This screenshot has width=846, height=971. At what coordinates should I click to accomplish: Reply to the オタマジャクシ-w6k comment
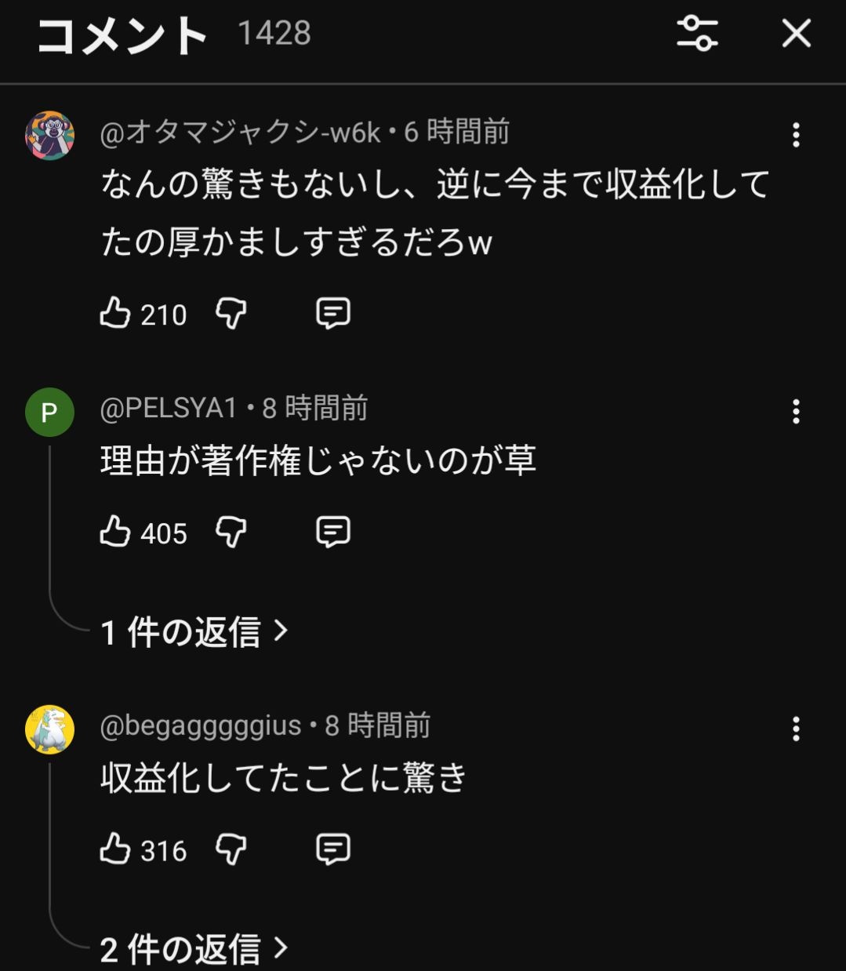pyautogui.click(x=332, y=313)
